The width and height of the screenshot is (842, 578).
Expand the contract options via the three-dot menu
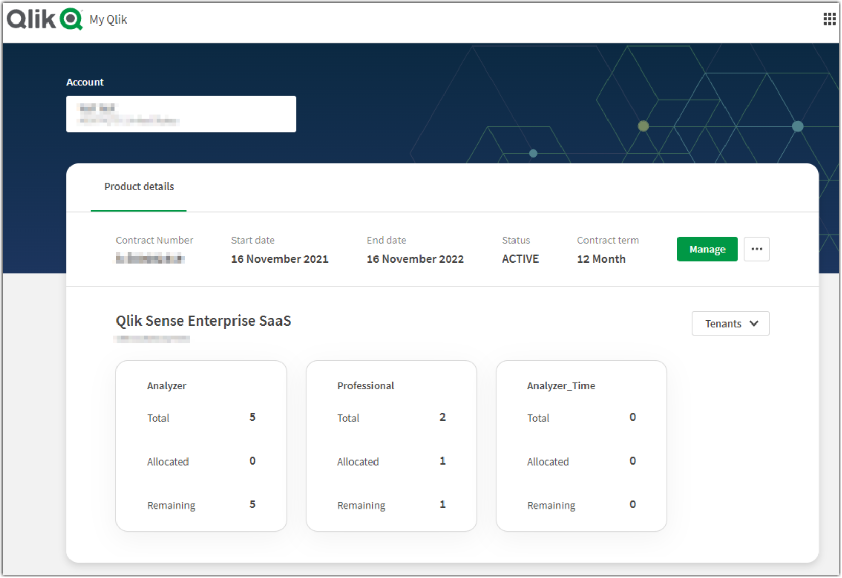coord(757,249)
